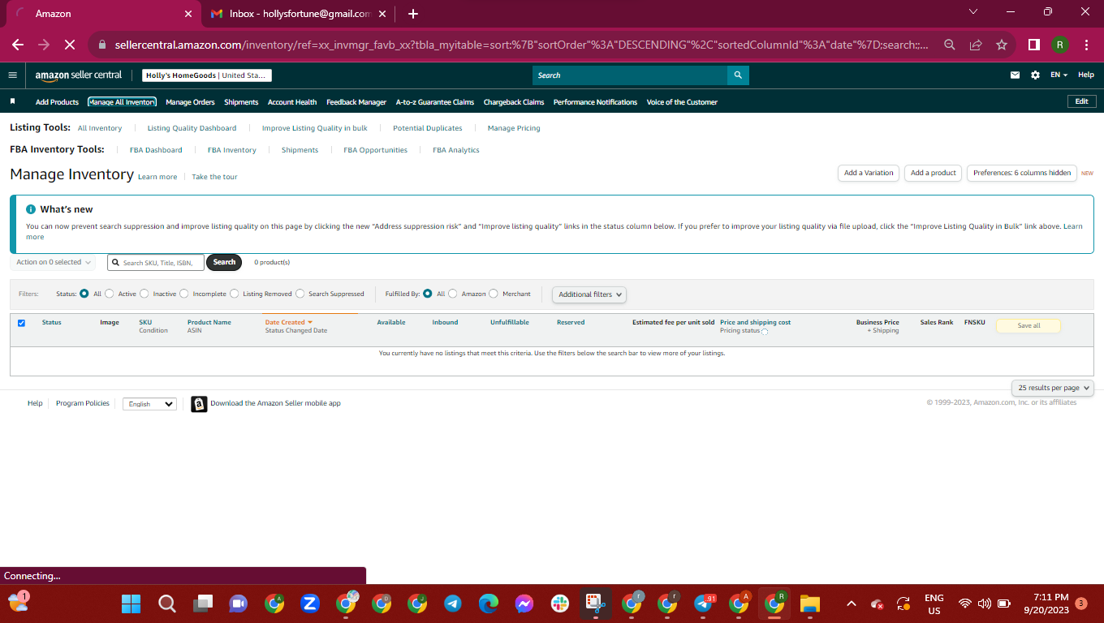Viewport: 1104px width, 623px height.
Task: Select the Active status filter
Action: [x=110, y=294]
